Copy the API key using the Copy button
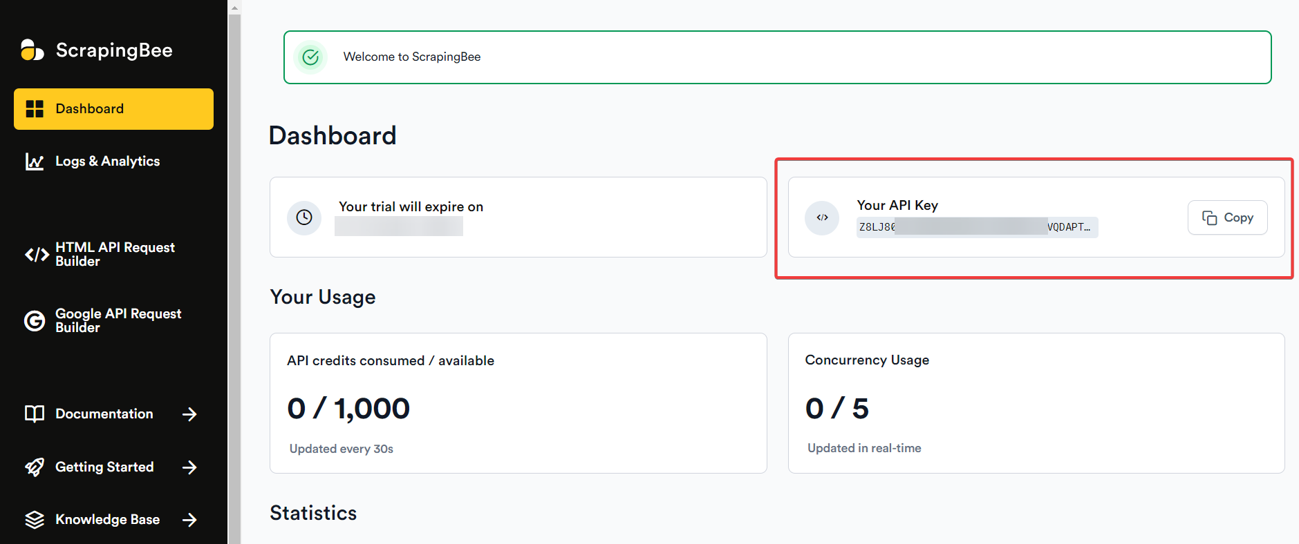The width and height of the screenshot is (1299, 544). [1227, 217]
